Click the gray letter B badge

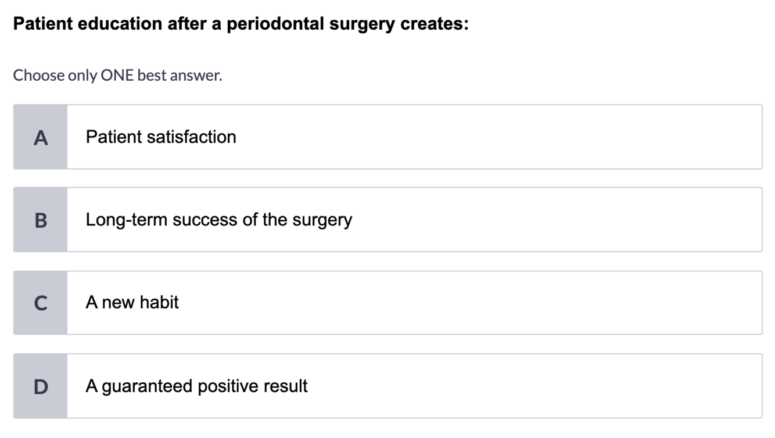point(40,220)
